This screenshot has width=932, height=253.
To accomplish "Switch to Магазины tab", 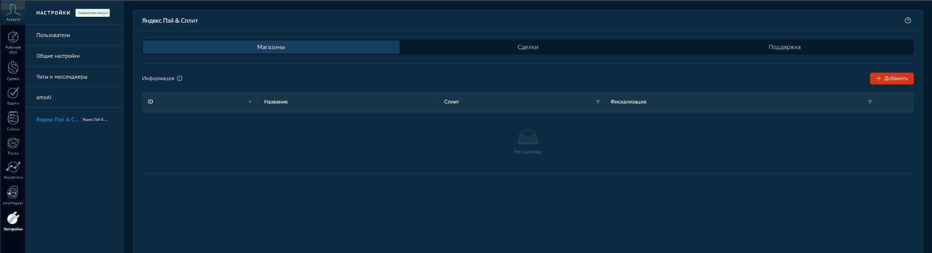I will [x=271, y=47].
